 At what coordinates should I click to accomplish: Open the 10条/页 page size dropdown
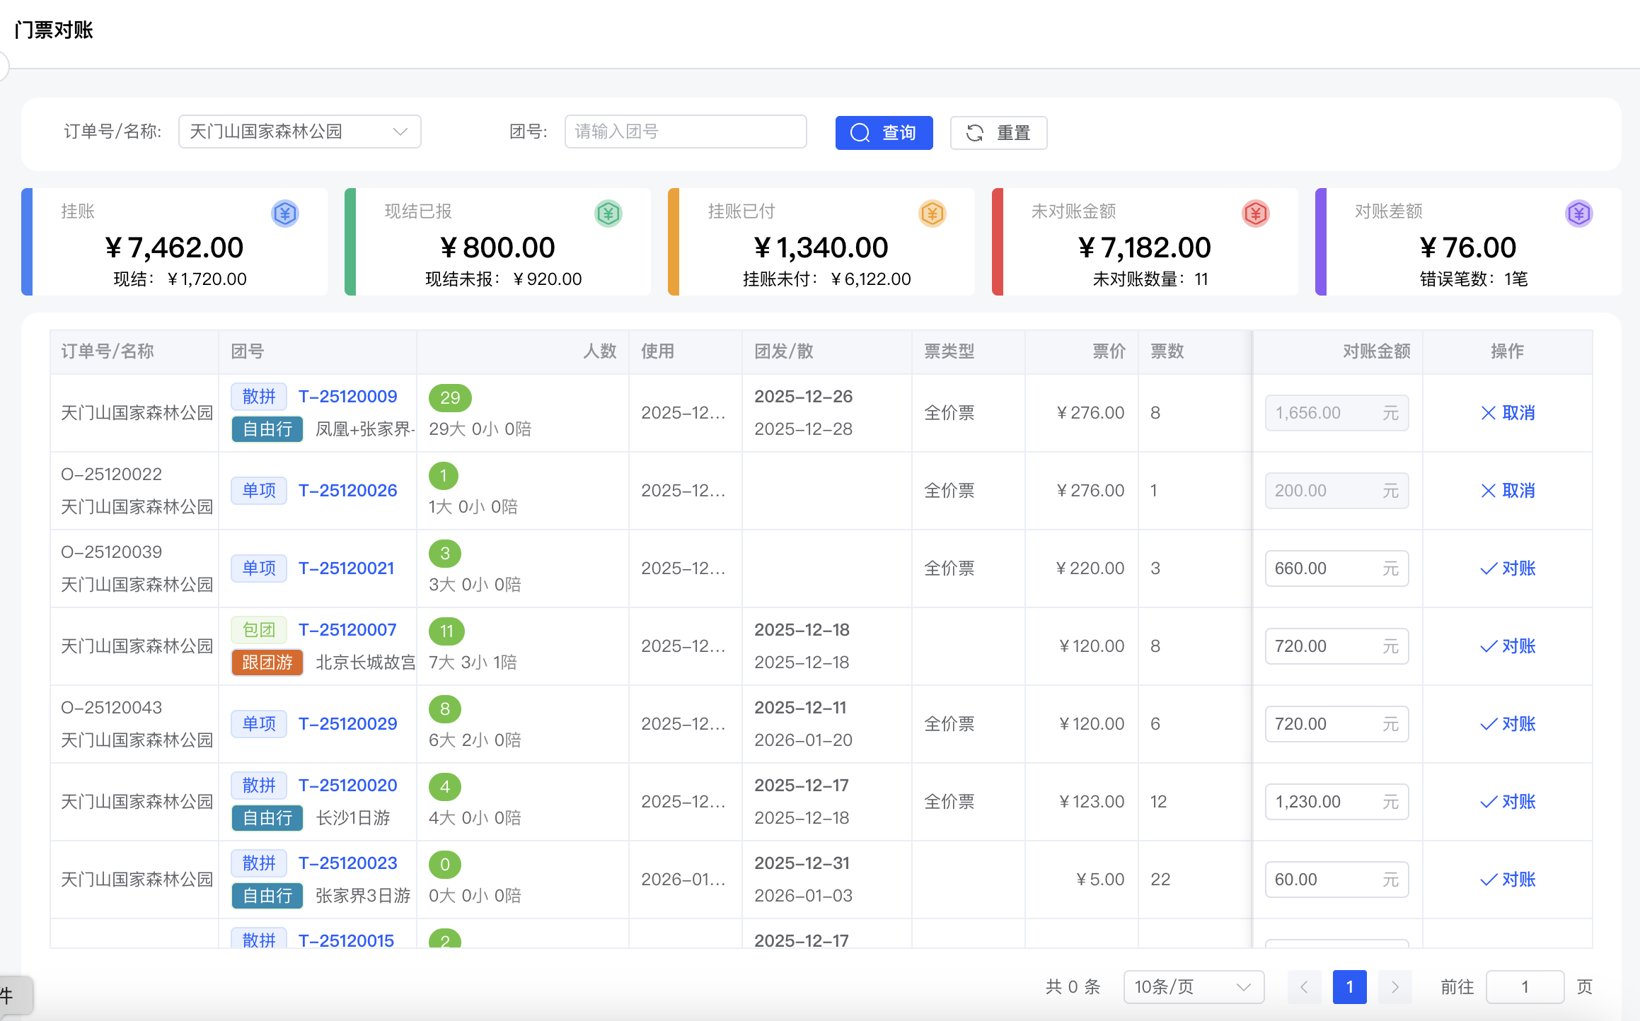pos(1194,986)
